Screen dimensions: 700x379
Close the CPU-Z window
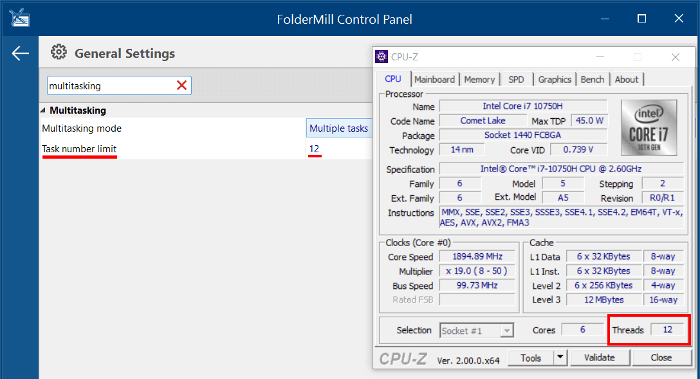coord(676,57)
